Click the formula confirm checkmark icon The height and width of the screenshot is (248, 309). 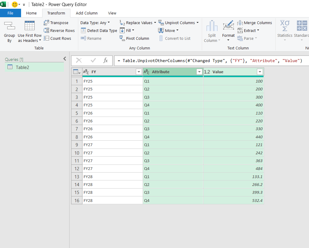coord(93,60)
